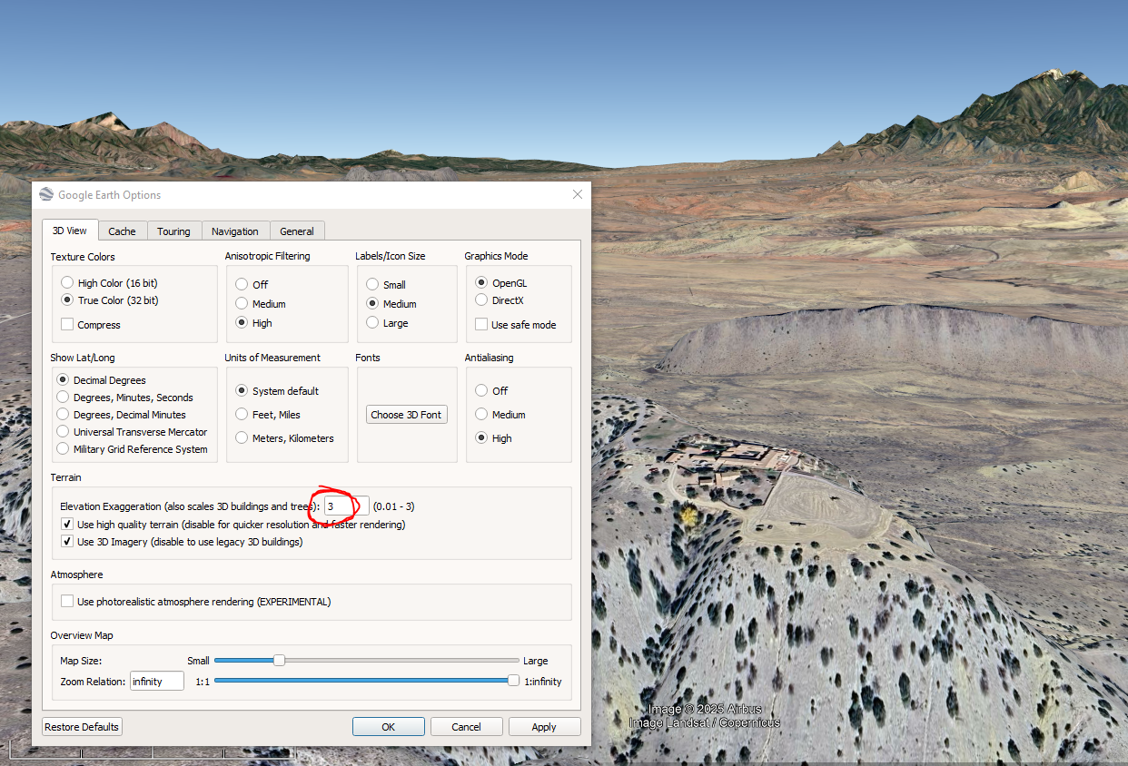Select Degrees, Minutes, Seconds format
Image resolution: width=1128 pixels, height=766 pixels.
(63, 397)
